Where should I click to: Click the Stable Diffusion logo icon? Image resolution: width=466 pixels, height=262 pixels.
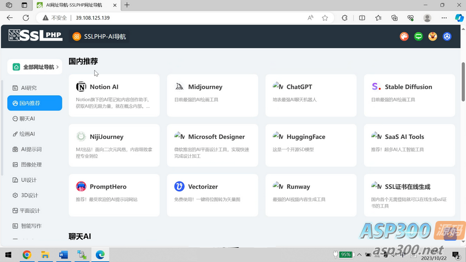tap(376, 87)
